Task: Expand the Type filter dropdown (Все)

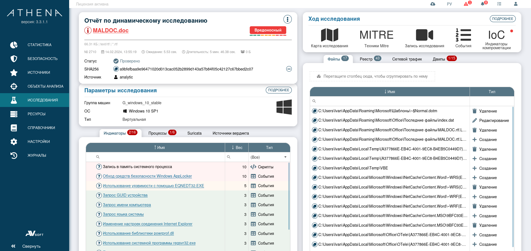Action: tap(285, 157)
